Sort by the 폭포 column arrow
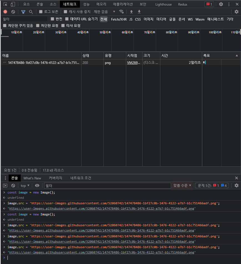Viewport: 241px width, 264px height. pos(237,56)
